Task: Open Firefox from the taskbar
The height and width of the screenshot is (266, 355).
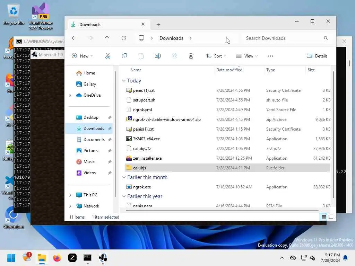Action: [57, 258]
